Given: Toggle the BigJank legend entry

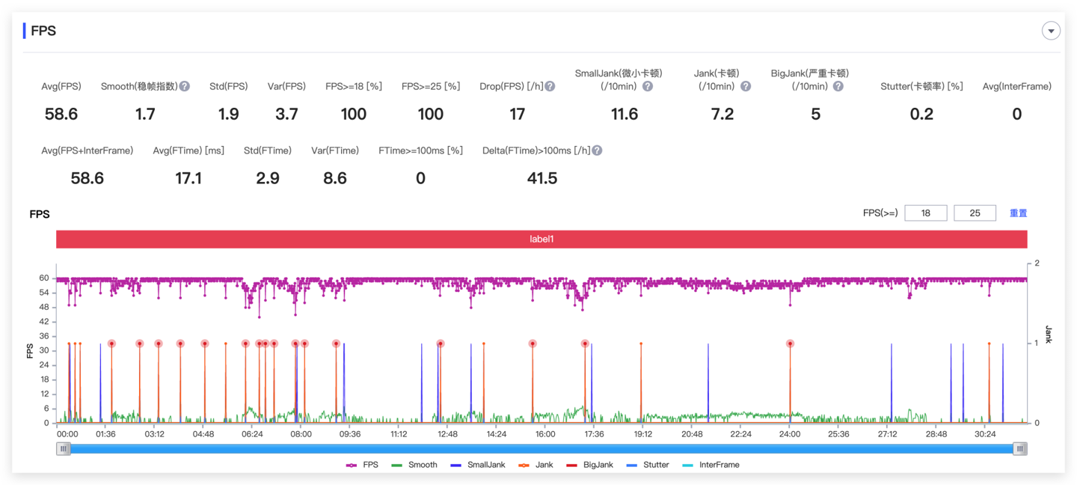Looking at the screenshot, I should [x=589, y=465].
